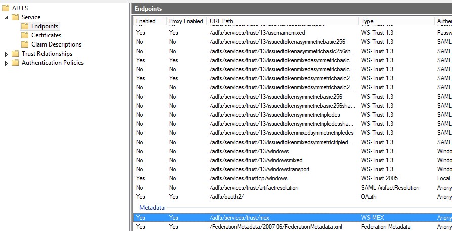Sort by URL Path column header
Screen dimensions: 452x231
point(282,21)
